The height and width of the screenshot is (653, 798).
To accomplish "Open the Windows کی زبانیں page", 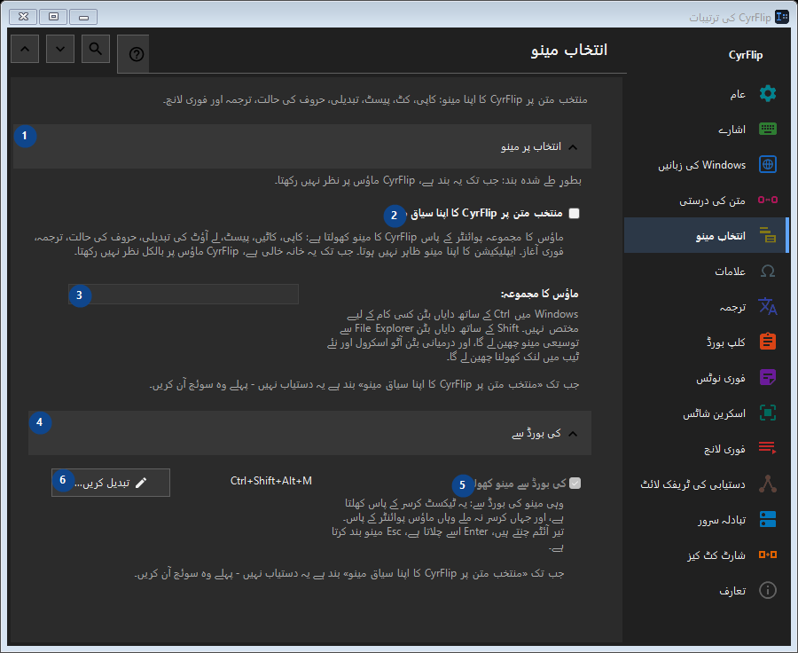I will pos(706,164).
